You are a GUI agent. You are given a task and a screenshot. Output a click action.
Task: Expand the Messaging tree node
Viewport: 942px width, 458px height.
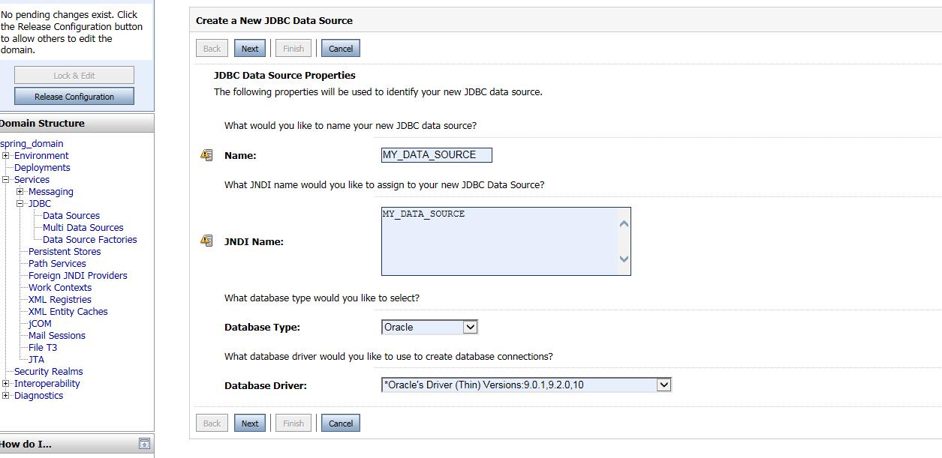point(20,192)
